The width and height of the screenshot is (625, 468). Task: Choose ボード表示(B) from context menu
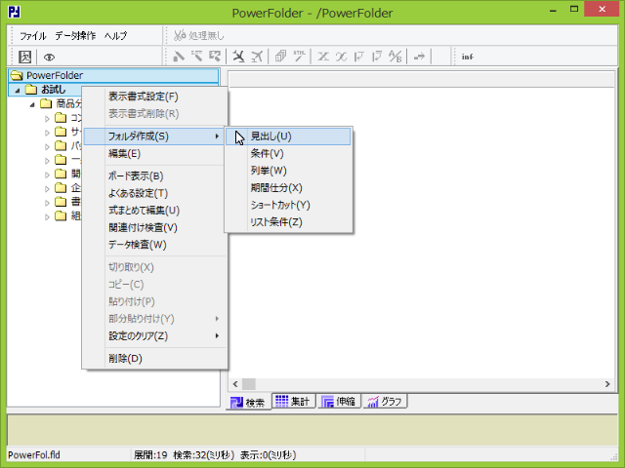(x=154, y=175)
